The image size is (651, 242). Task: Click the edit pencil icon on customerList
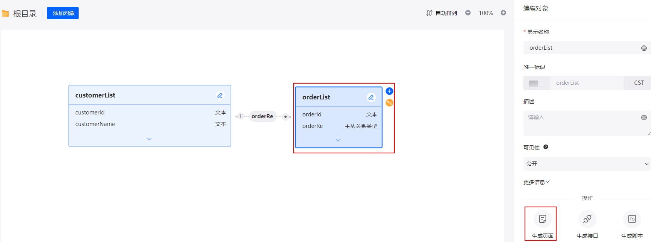[x=220, y=95]
